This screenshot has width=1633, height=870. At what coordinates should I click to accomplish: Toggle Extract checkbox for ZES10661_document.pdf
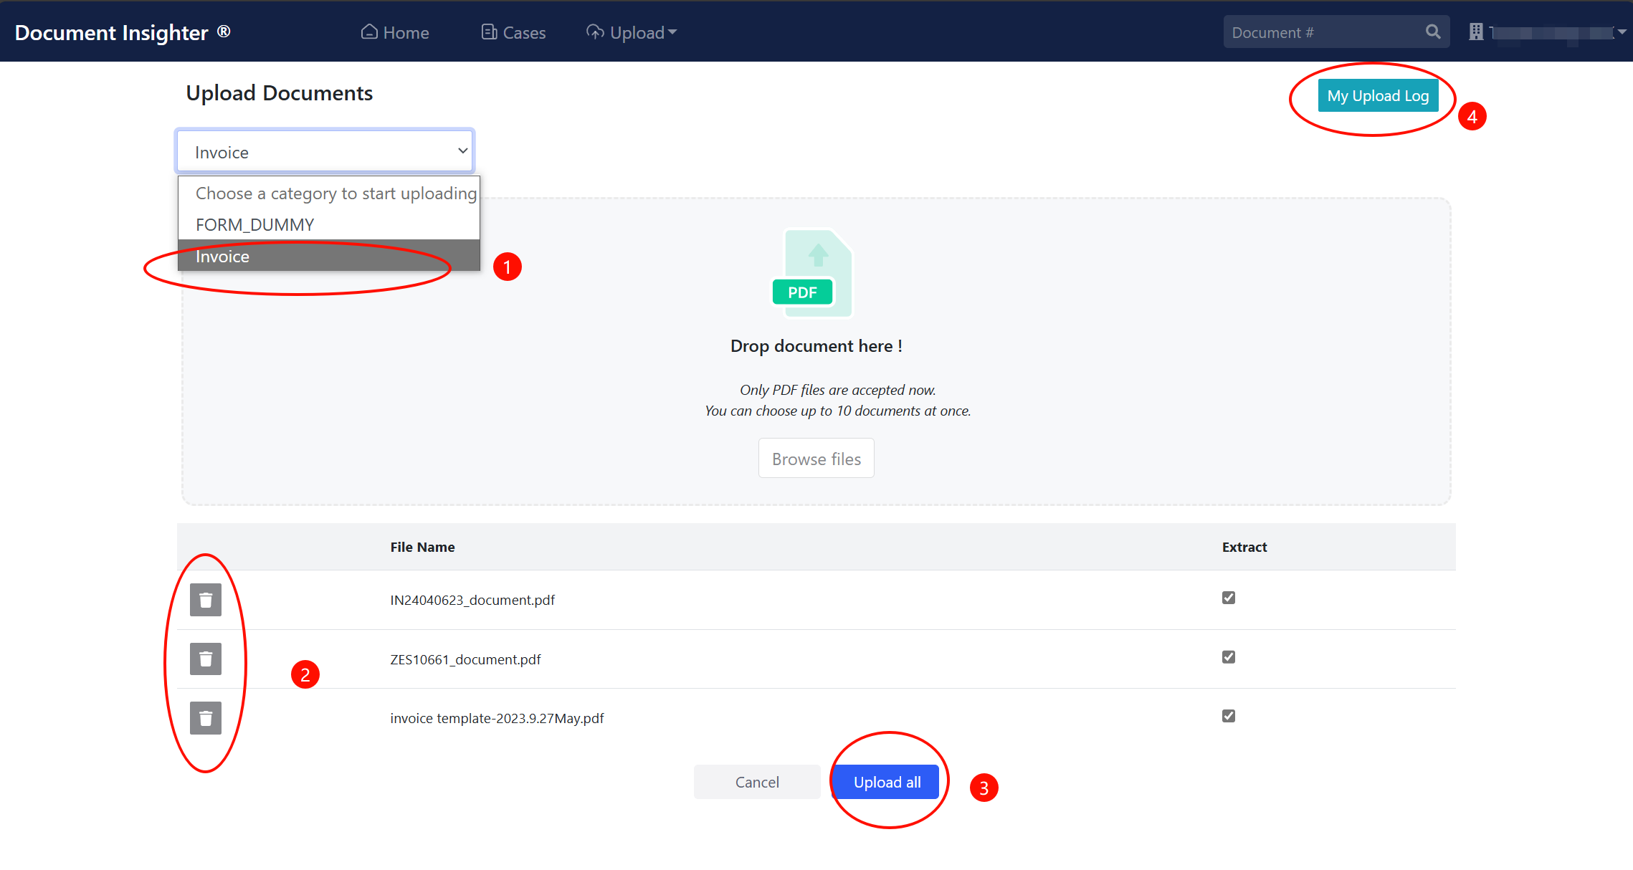tap(1229, 657)
